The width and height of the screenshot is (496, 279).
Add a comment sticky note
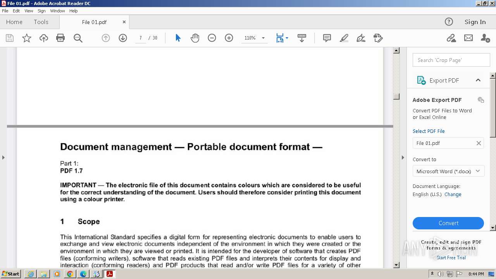(x=327, y=38)
